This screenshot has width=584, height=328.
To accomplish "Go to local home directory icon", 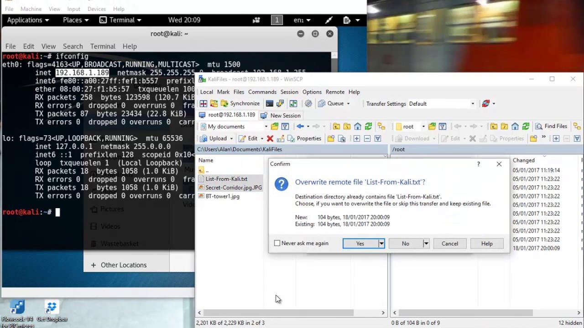I will (358, 126).
